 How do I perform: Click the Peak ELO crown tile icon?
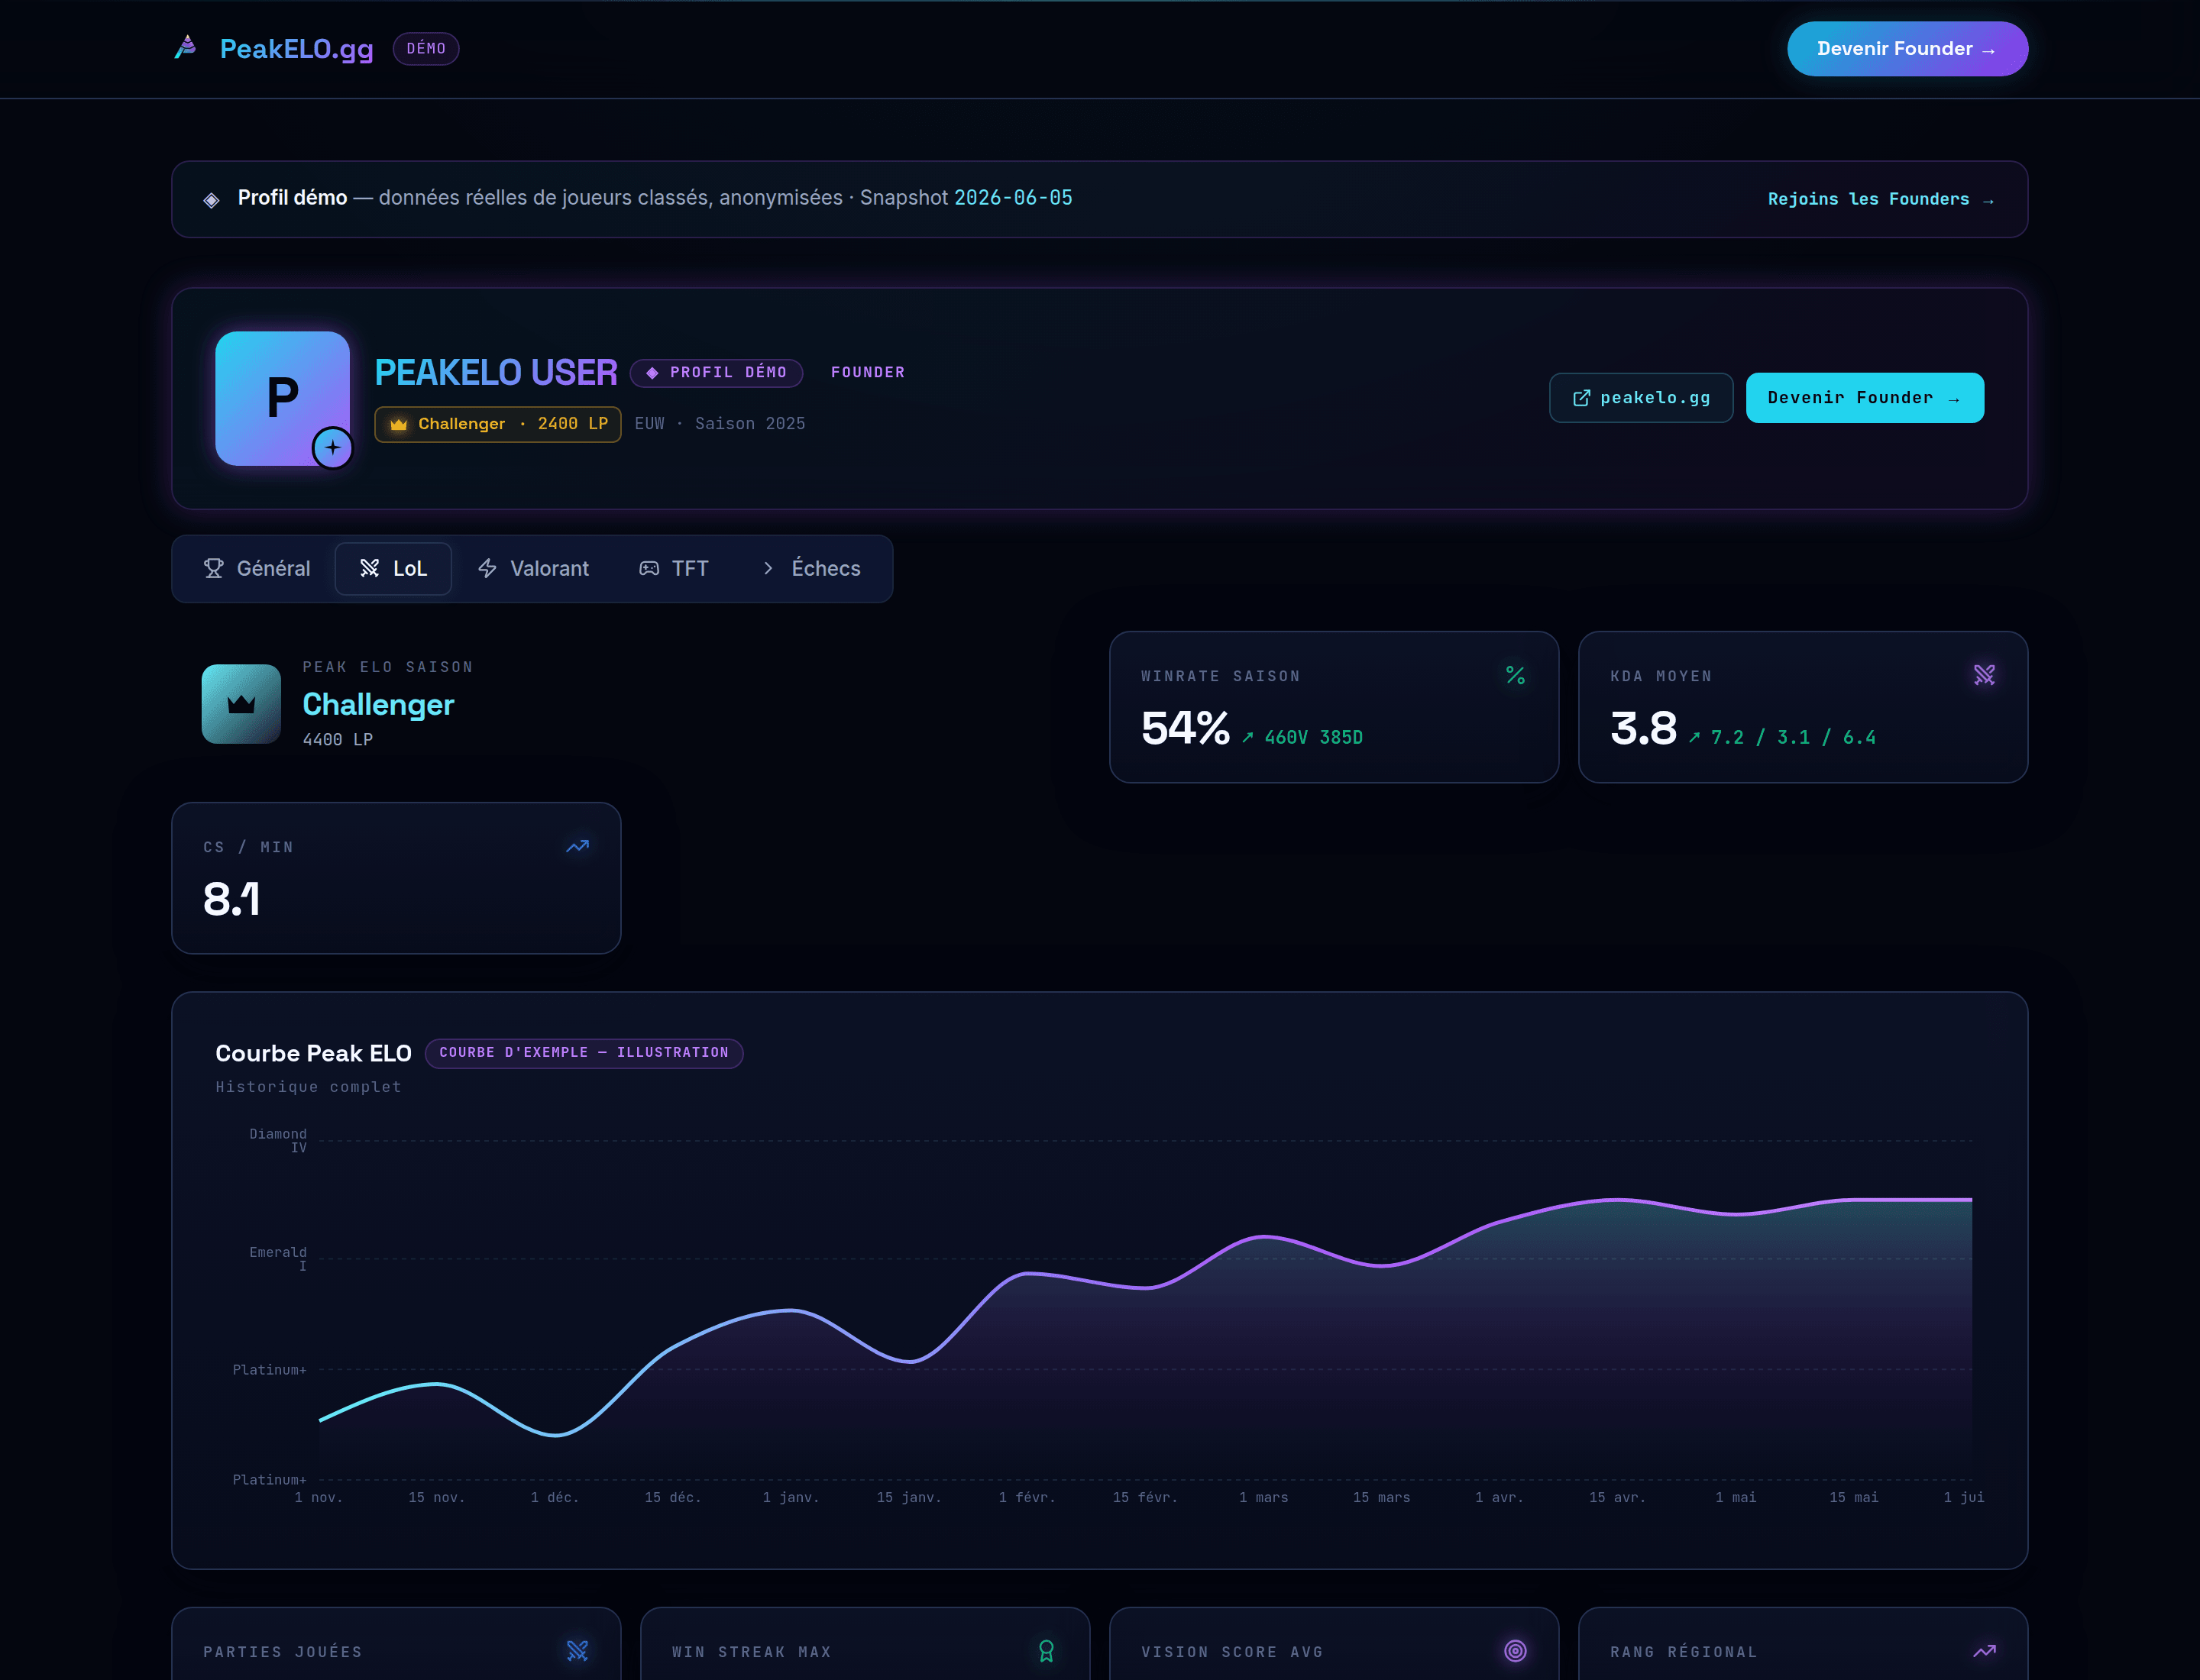coord(241,704)
